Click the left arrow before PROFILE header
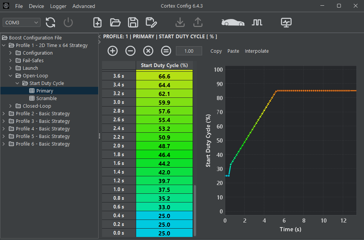The image size is (364, 240). [x=100, y=36]
